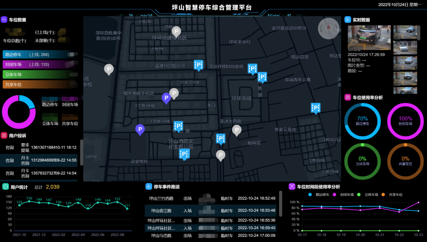Select the 封闭车场 (上线: 133) bar

tap(40, 64)
